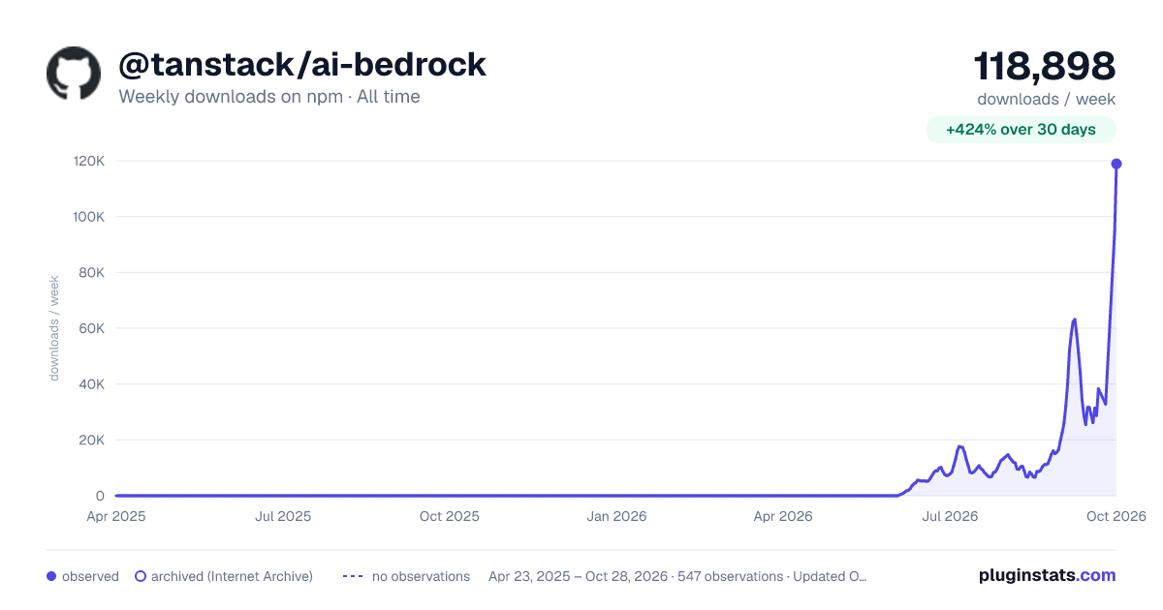Click the '+424% over 30 days' badge
Image resolution: width=1163 pixels, height=610 pixels.
point(1022,130)
